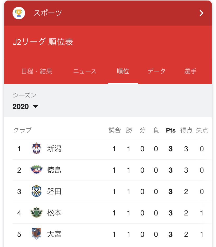216x247 pixels.
Task: Open the 2020 season dropdown
Action: pyautogui.click(x=25, y=106)
